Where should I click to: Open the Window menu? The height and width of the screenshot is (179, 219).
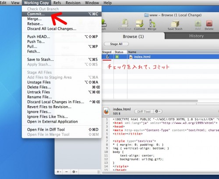coord(92,3)
